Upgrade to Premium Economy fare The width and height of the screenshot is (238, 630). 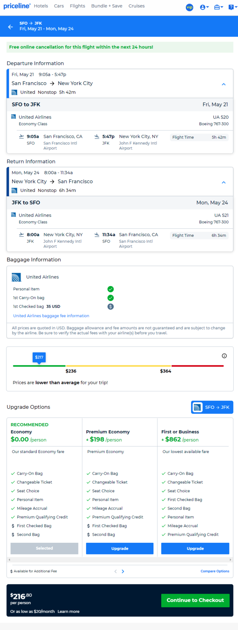pyautogui.click(x=120, y=548)
